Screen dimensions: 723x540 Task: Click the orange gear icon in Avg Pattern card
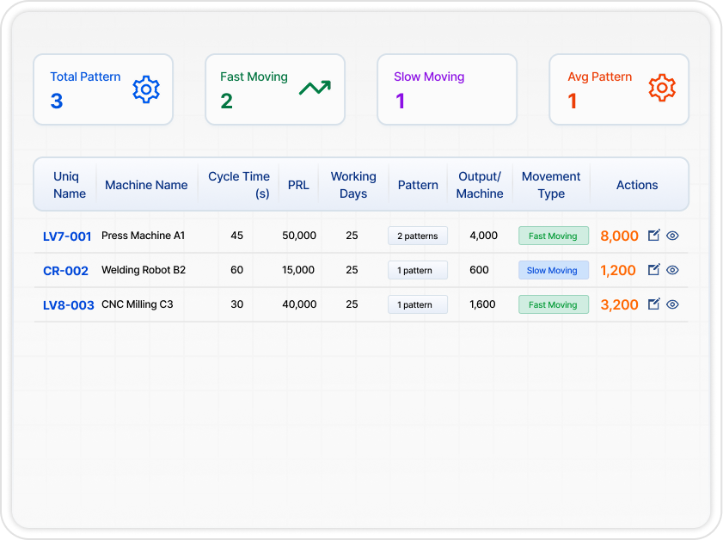click(x=662, y=88)
